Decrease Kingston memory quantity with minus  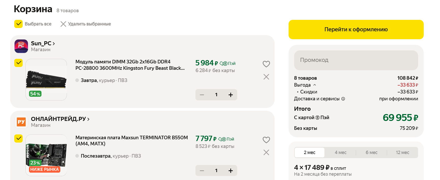click(x=202, y=95)
